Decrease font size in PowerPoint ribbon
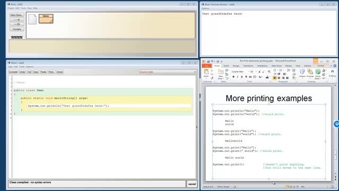339x191 pixels. pos(263,72)
